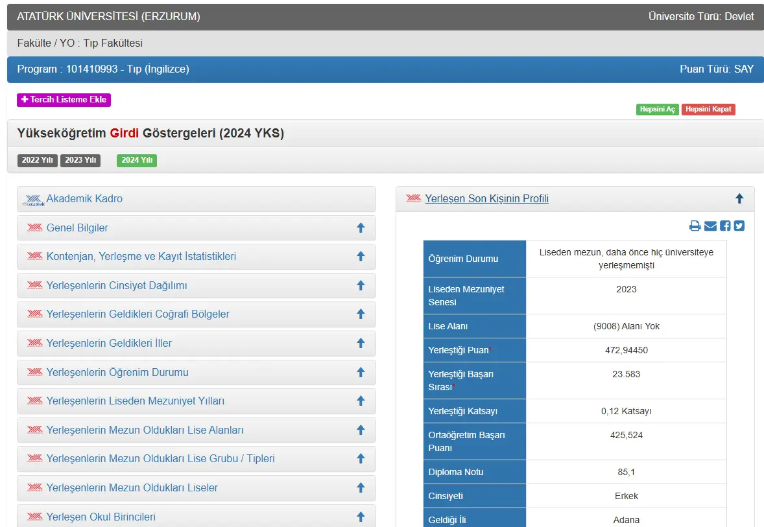Select the 2024 Yılı tab
Viewport: 764px width, 527px height.
pos(137,160)
